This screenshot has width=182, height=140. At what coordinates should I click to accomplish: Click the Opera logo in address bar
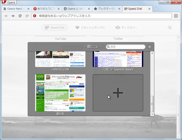coord(35,16)
